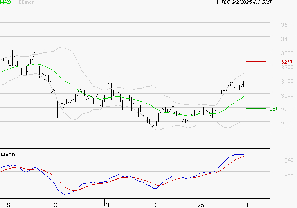This screenshot has height=208, width=297.
Task: Click the red 3225 resistance value
Action: tap(287, 62)
